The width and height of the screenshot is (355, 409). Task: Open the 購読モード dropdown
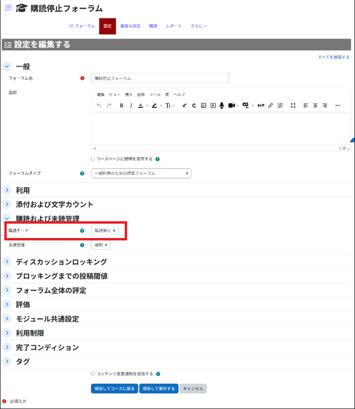(x=105, y=230)
